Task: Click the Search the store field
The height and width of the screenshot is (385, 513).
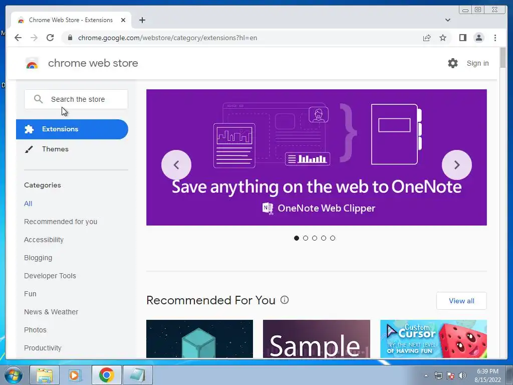Action: [x=76, y=99]
